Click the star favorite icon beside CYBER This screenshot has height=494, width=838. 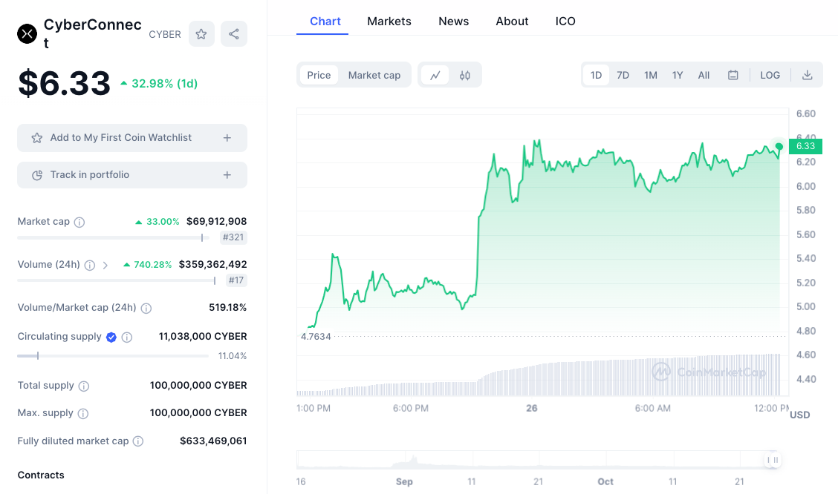[201, 34]
